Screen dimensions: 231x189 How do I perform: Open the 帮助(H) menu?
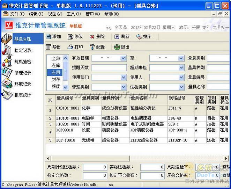pyautogui.click(x=112, y=14)
